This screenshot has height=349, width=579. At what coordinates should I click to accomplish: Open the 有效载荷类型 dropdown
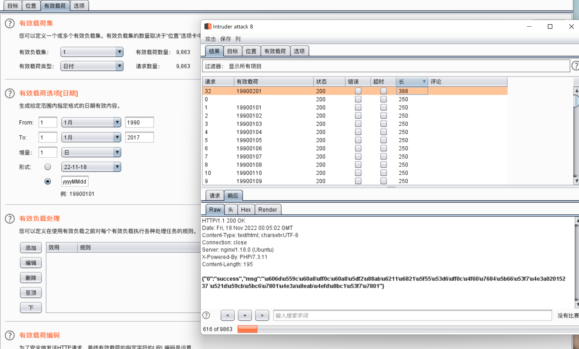coord(92,66)
